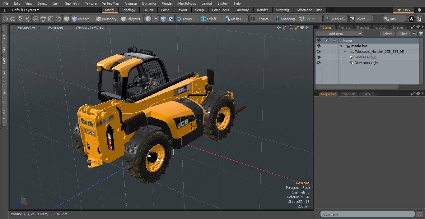Click the square with circle icon
Image resolution: width=425 pixels, height=219 pixels.
click(x=51, y=19)
